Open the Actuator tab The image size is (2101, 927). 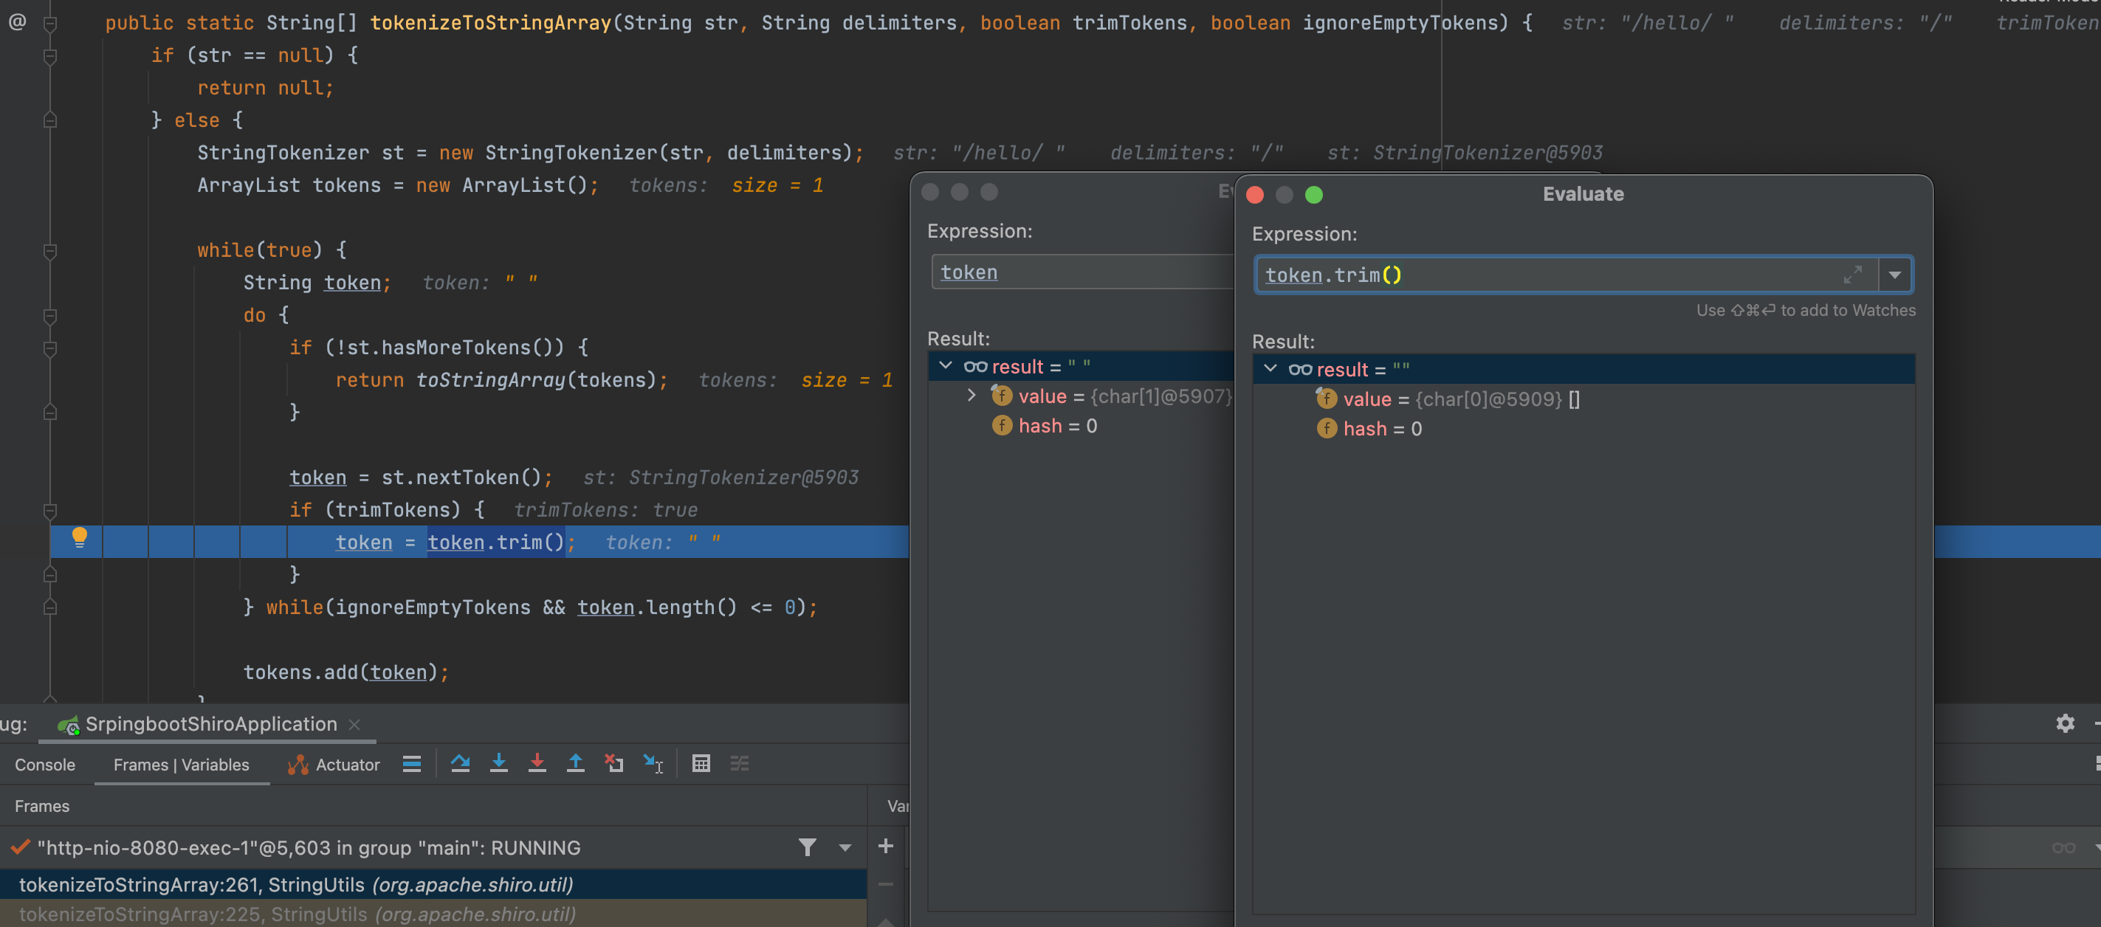coord(334,765)
